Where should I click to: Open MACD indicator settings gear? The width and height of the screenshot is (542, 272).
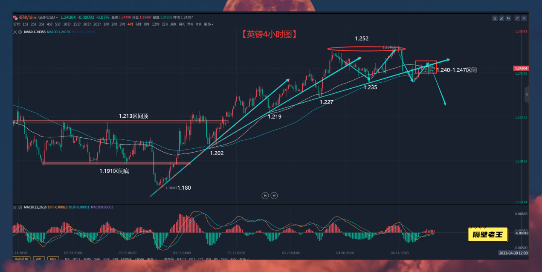tap(20, 207)
